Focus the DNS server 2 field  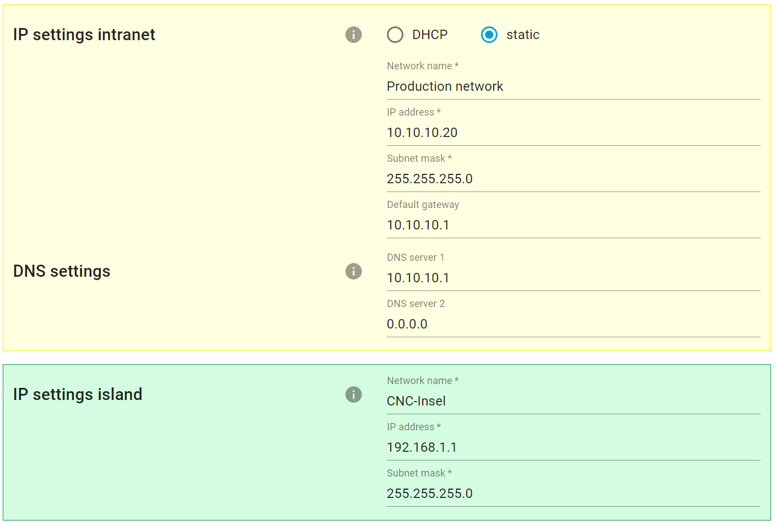coord(573,324)
